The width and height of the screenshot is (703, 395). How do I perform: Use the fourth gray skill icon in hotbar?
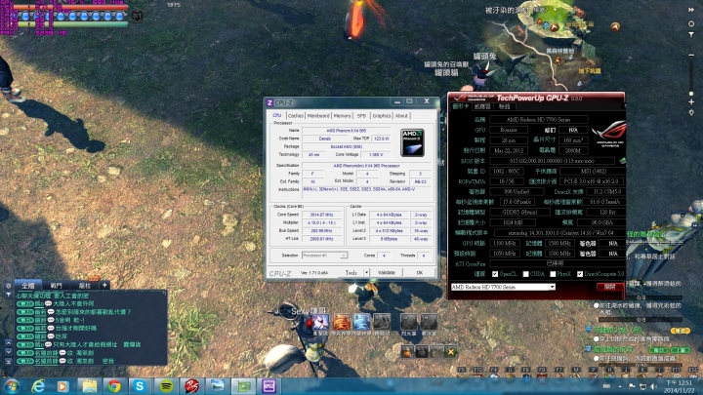(x=382, y=323)
